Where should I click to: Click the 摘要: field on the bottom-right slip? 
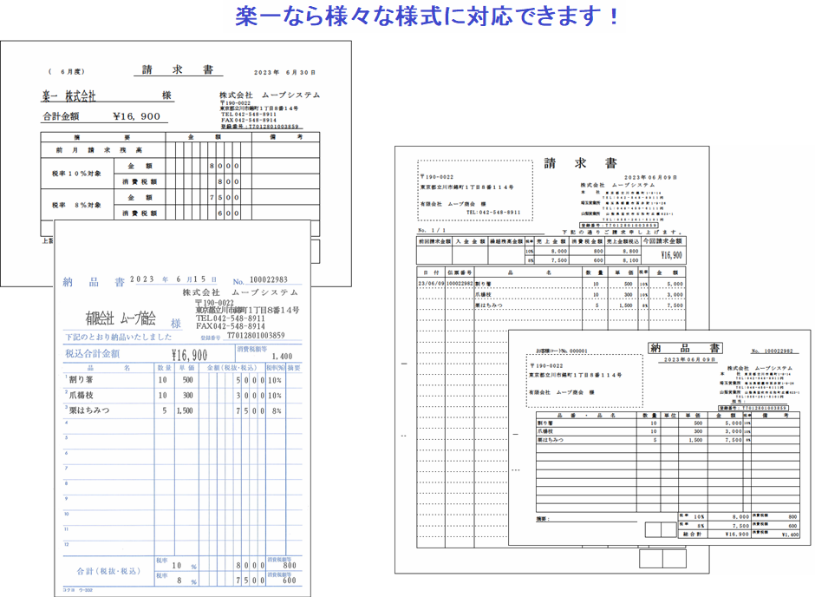[586, 519]
